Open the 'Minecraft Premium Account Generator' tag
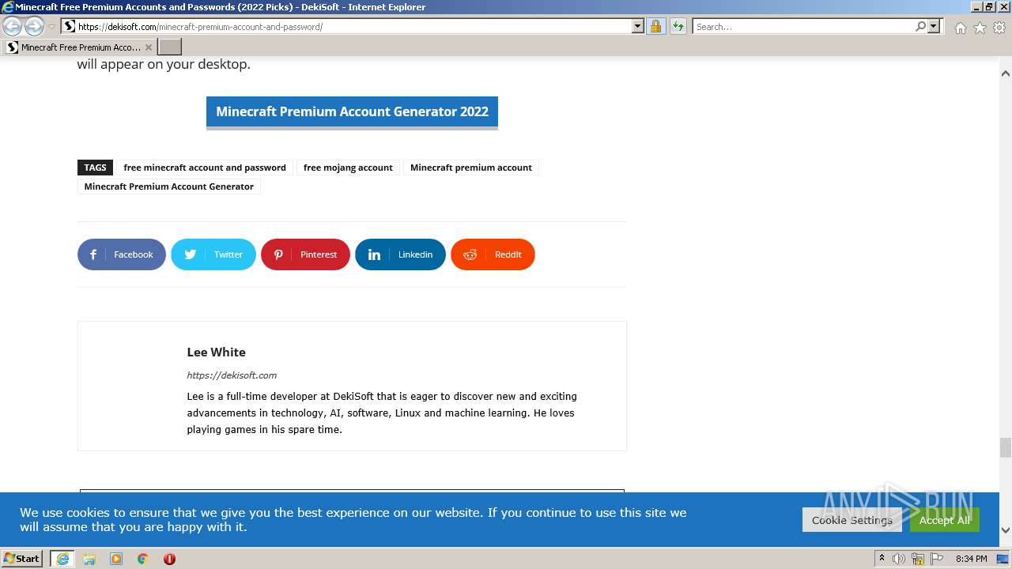1012x569 pixels. 168,187
